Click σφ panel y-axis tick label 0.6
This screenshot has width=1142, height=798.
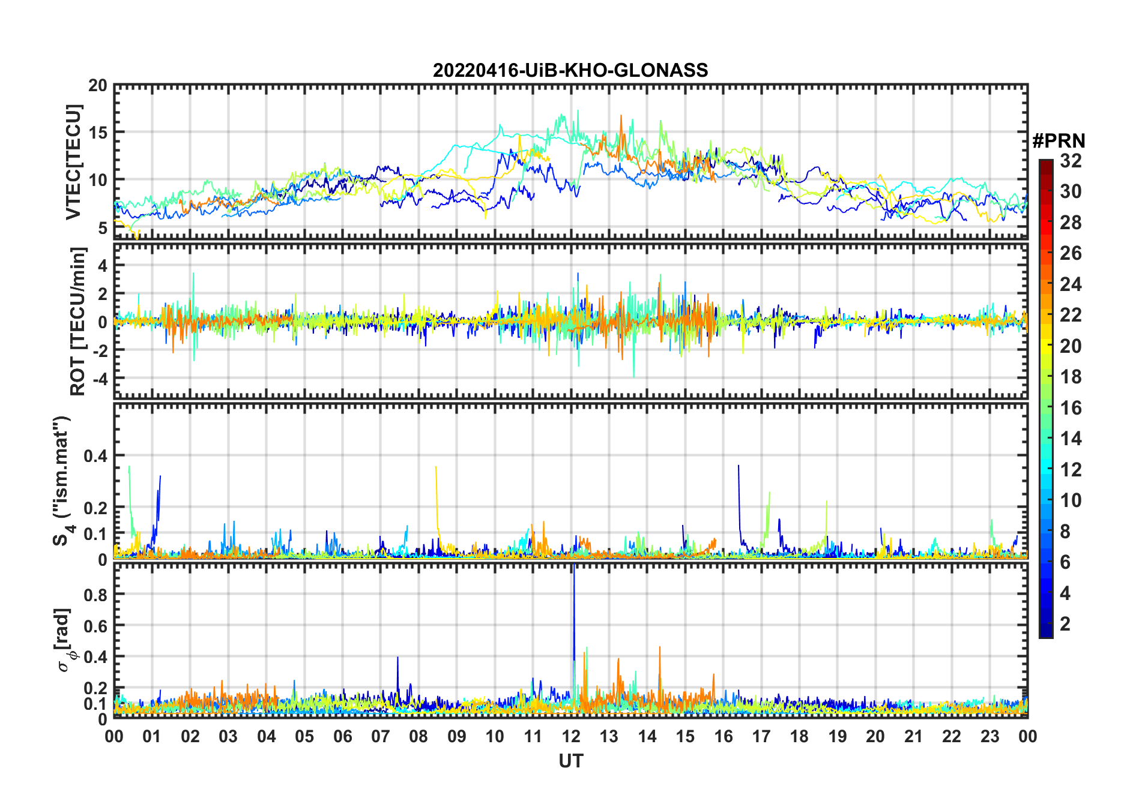pyautogui.click(x=95, y=626)
